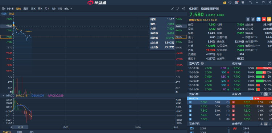
Task: Open the skin theme shirt icon
Action: [243, 3]
